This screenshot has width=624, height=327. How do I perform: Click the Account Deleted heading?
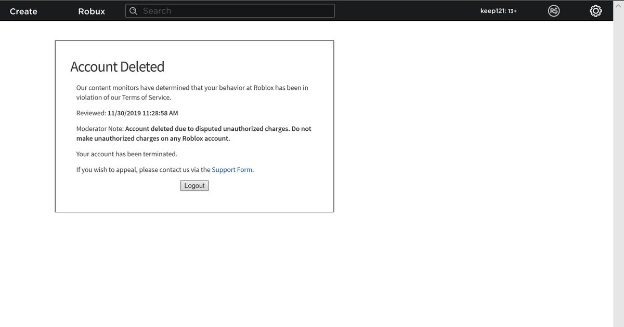(x=117, y=66)
